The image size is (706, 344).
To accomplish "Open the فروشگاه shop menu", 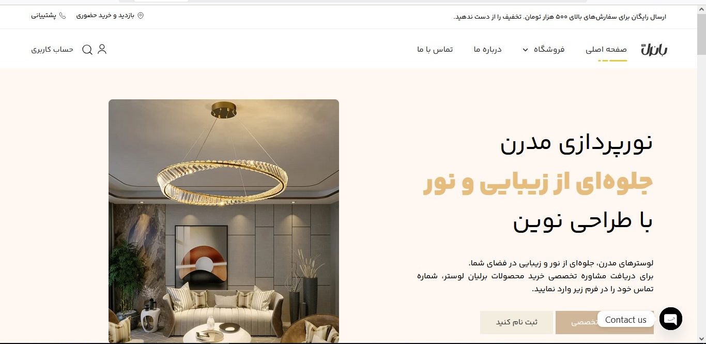I will click(x=549, y=49).
